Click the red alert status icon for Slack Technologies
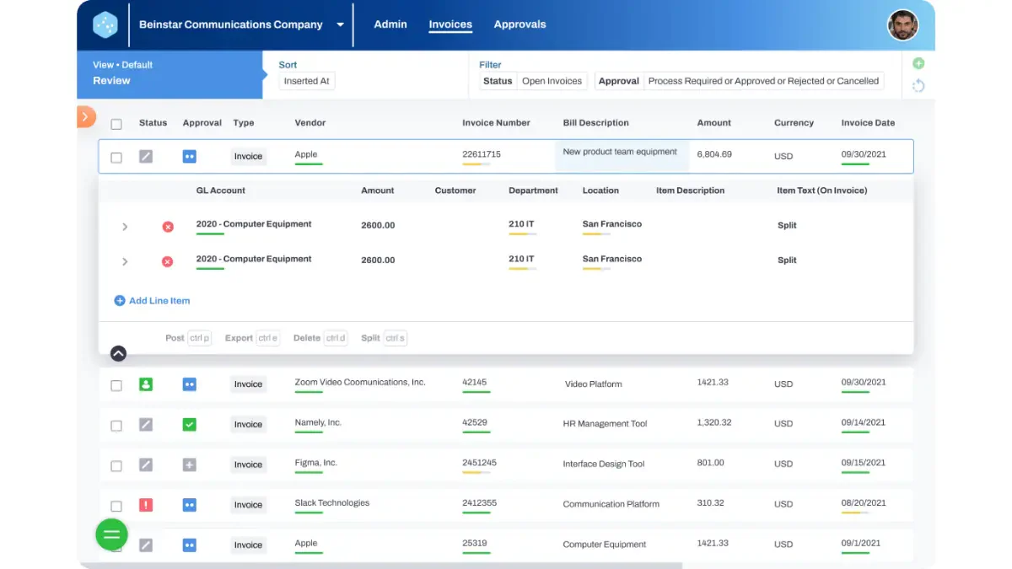The height and width of the screenshot is (569, 1012). point(146,505)
